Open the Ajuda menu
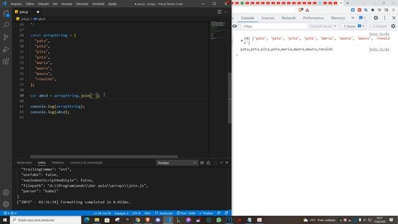The width and height of the screenshot is (398, 224). coord(112,4)
